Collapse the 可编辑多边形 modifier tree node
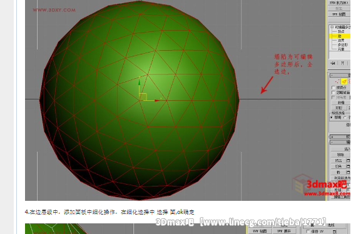Screen dimensions: 351x234 tap(332, 27)
